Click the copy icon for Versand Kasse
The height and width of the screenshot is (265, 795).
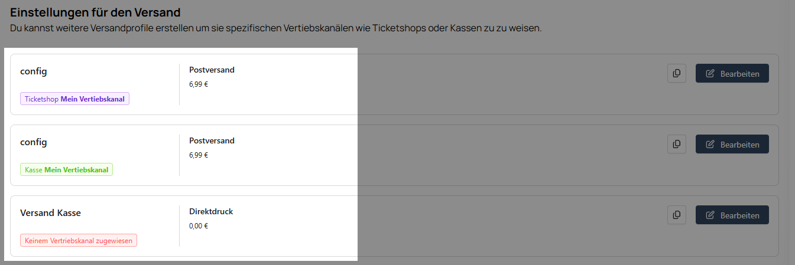(676, 215)
